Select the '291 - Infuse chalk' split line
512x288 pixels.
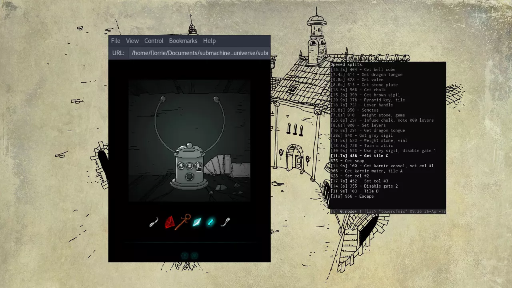pos(382,120)
